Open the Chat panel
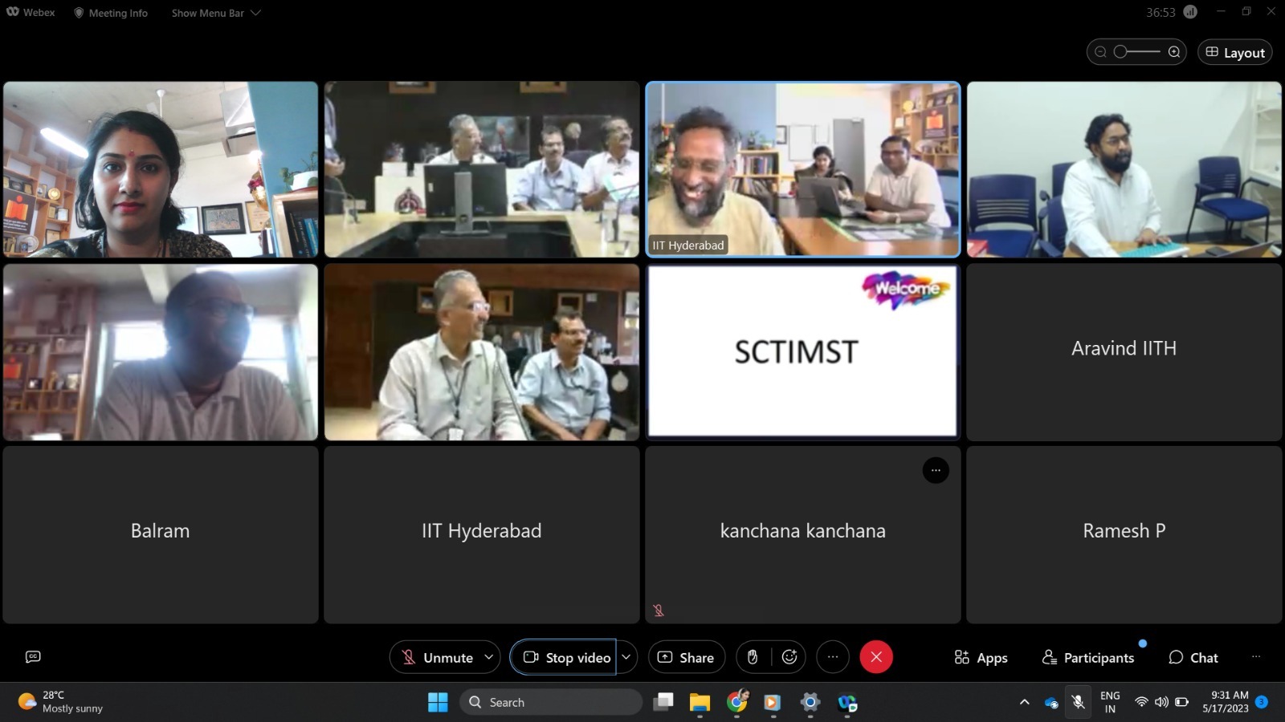1285x722 pixels. click(x=1193, y=658)
